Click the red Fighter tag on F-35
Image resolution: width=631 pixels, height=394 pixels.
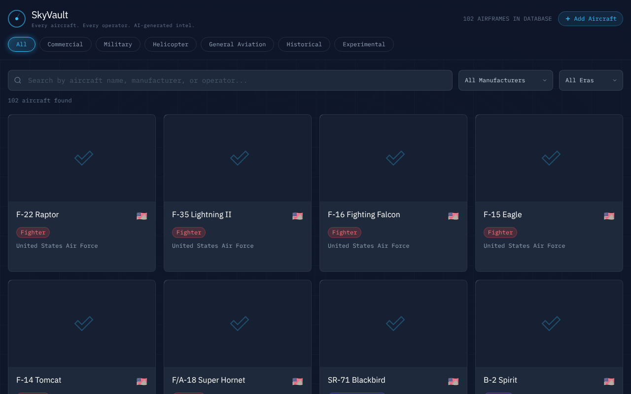click(x=189, y=232)
